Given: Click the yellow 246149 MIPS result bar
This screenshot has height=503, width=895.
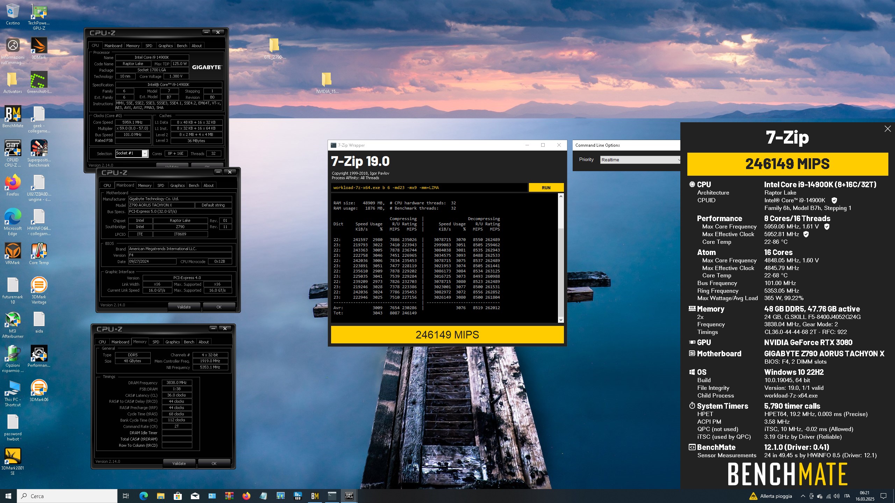Looking at the screenshot, I should tap(447, 335).
